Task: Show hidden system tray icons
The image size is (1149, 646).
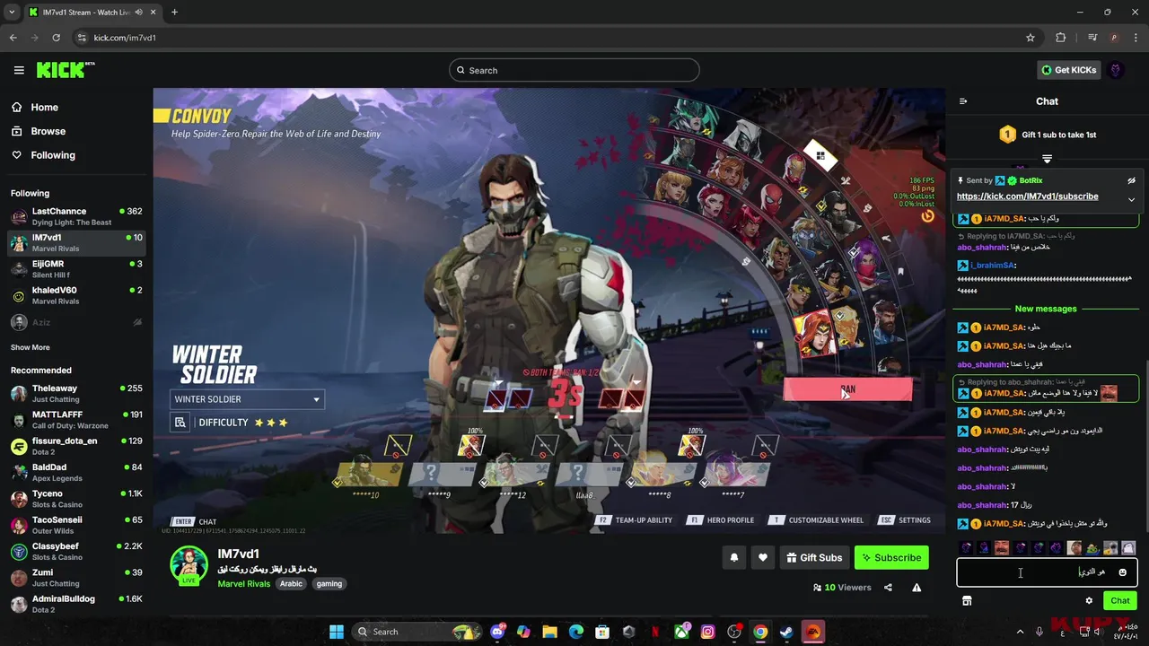Action: [x=1020, y=632]
